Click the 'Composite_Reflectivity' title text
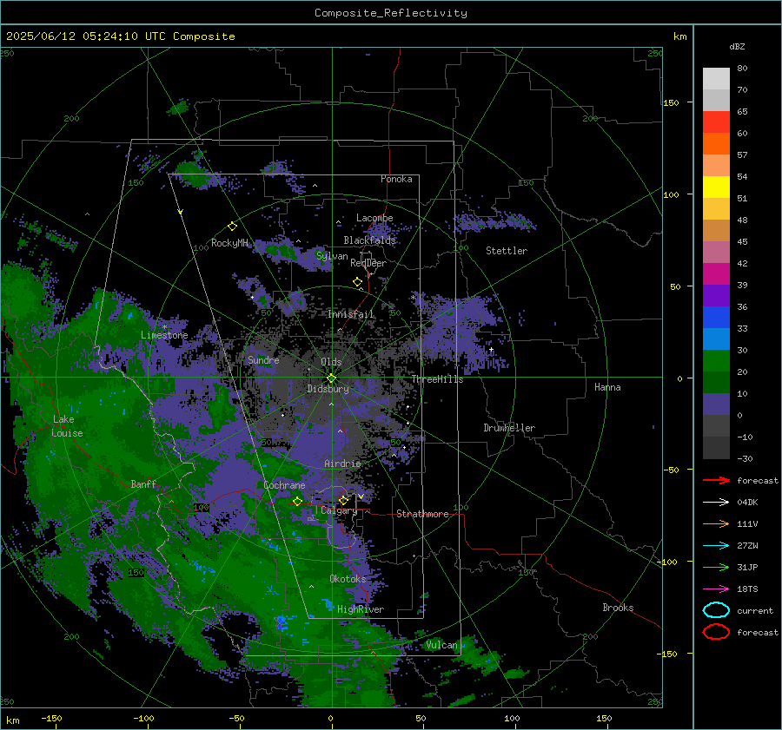Viewport: 782px width, 730px height. [390, 13]
